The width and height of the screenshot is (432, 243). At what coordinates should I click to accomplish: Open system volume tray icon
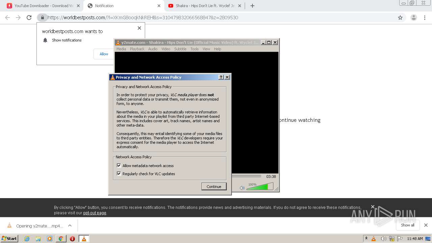pyautogui.click(x=383, y=239)
